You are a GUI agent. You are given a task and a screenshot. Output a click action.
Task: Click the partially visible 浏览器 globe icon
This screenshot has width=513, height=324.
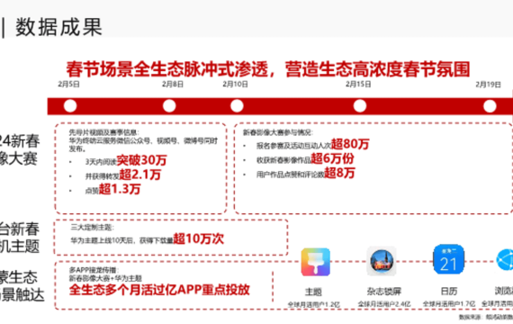coord(505,259)
